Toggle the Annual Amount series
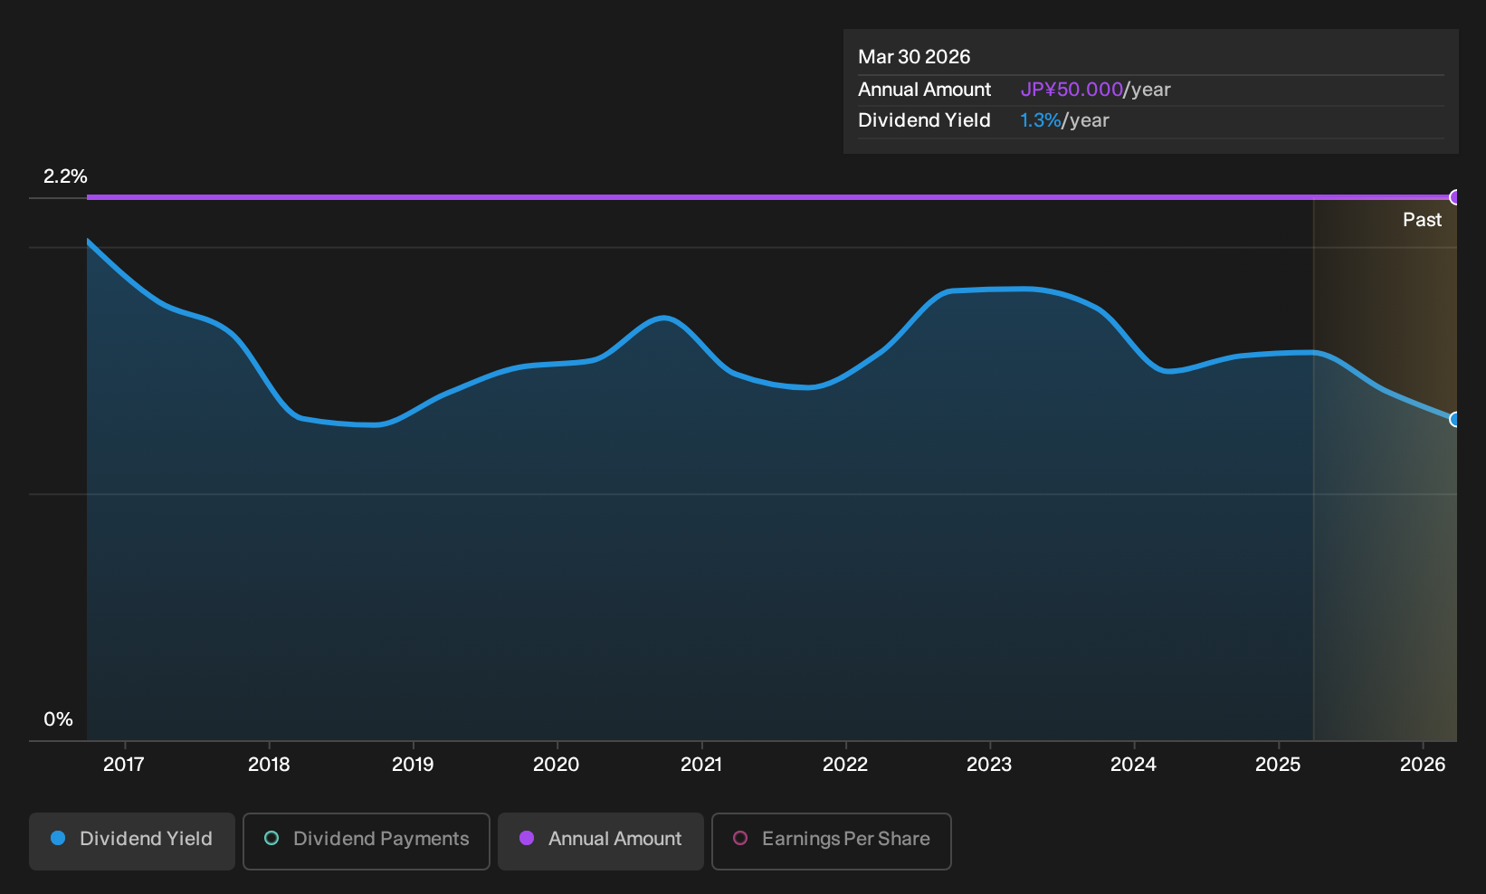The height and width of the screenshot is (894, 1486). coord(601,841)
